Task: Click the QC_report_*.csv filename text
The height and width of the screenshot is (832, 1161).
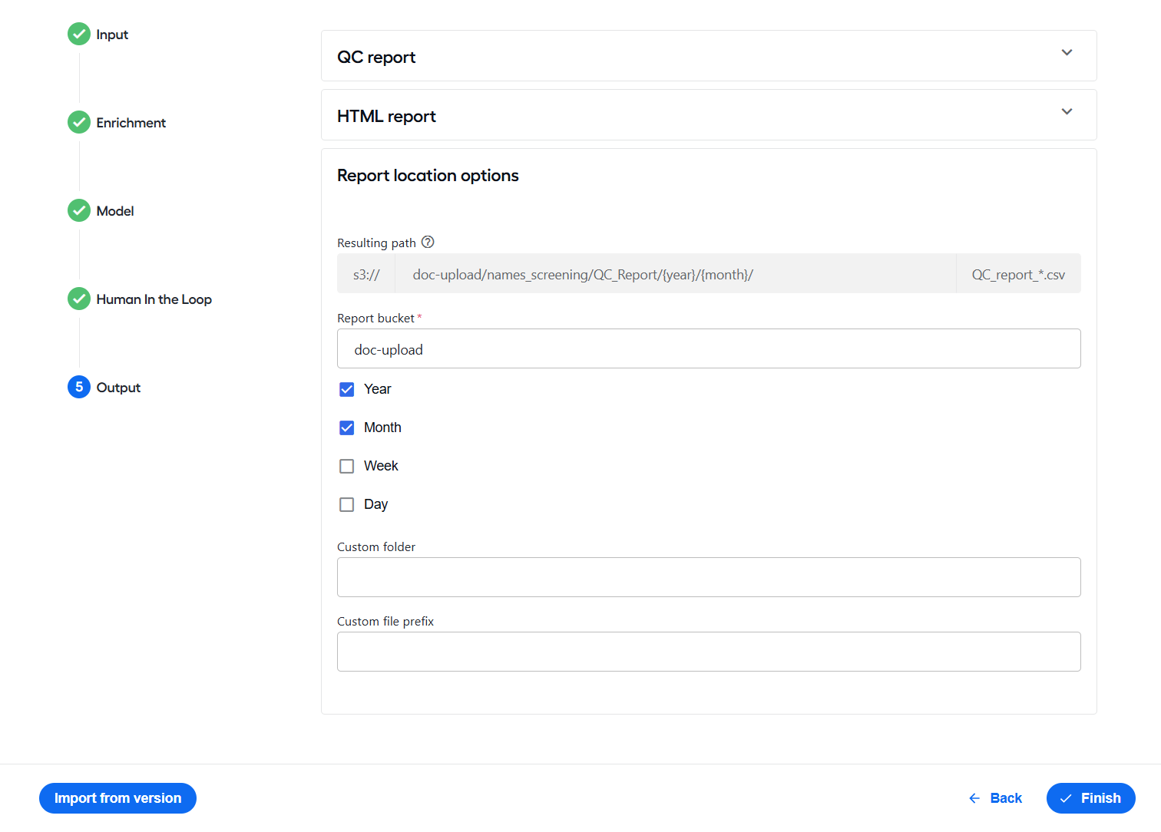Action: 1018,275
